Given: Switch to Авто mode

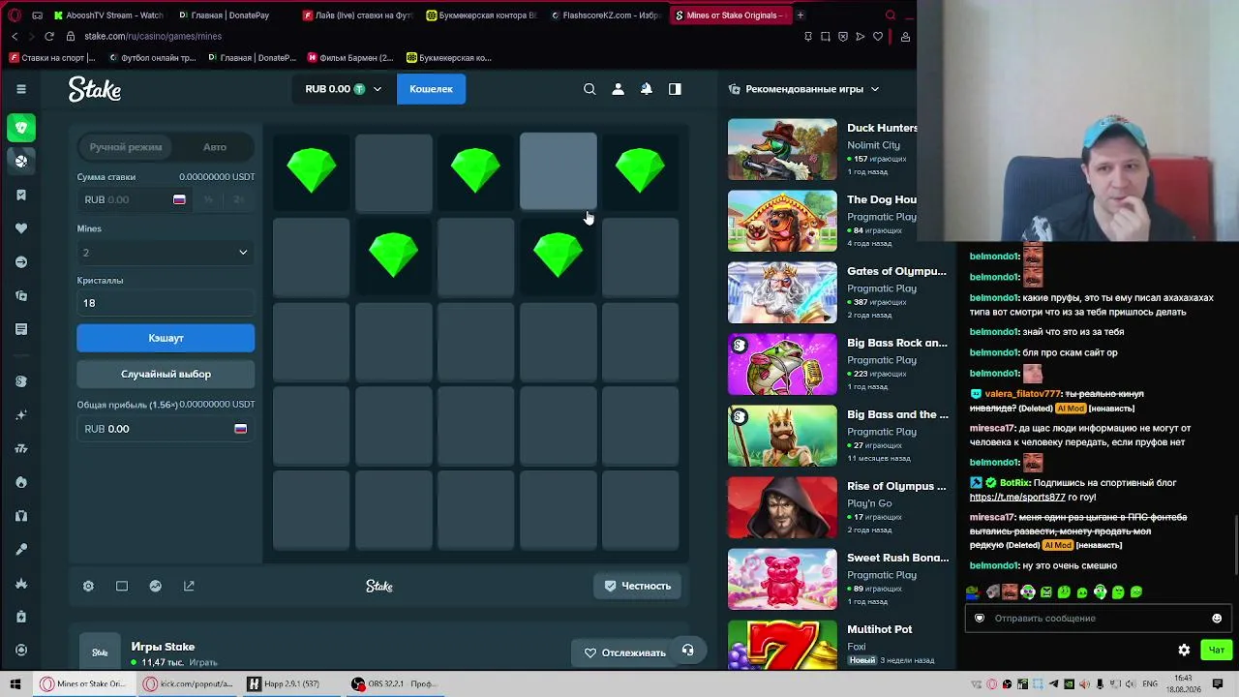Looking at the screenshot, I should (x=215, y=147).
